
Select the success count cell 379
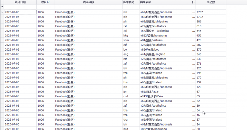coord(211,50)
